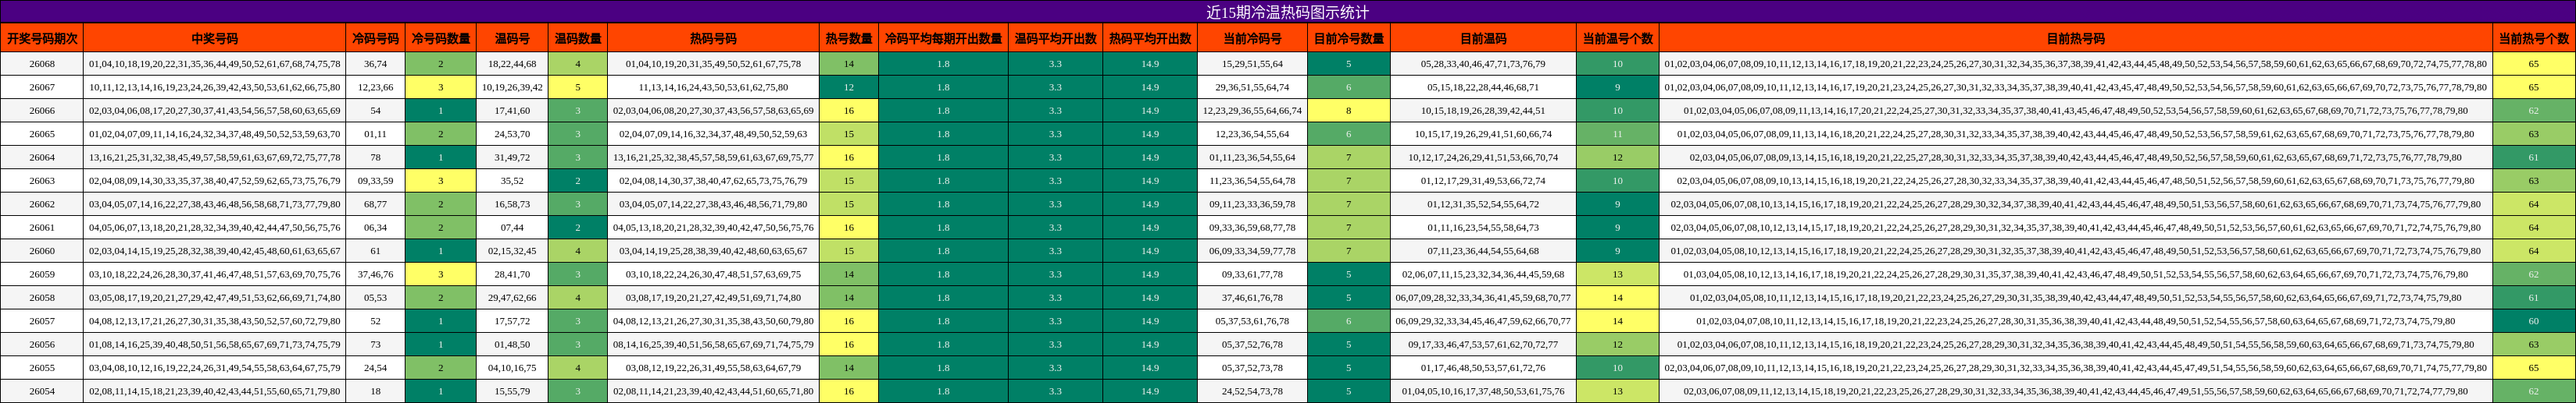Select the 中奖号码 column header
Screen dimensions: 2576x403
tap(215, 39)
